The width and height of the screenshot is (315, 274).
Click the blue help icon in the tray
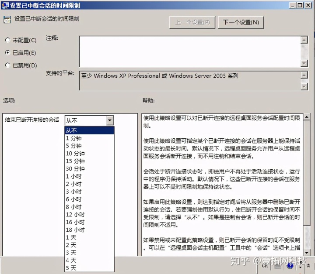click(290, 266)
